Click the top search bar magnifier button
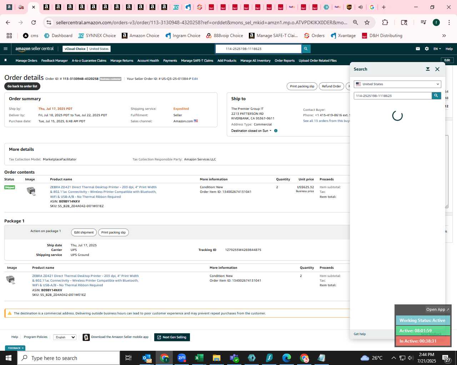The height and width of the screenshot is (365, 457). tap(306, 49)
